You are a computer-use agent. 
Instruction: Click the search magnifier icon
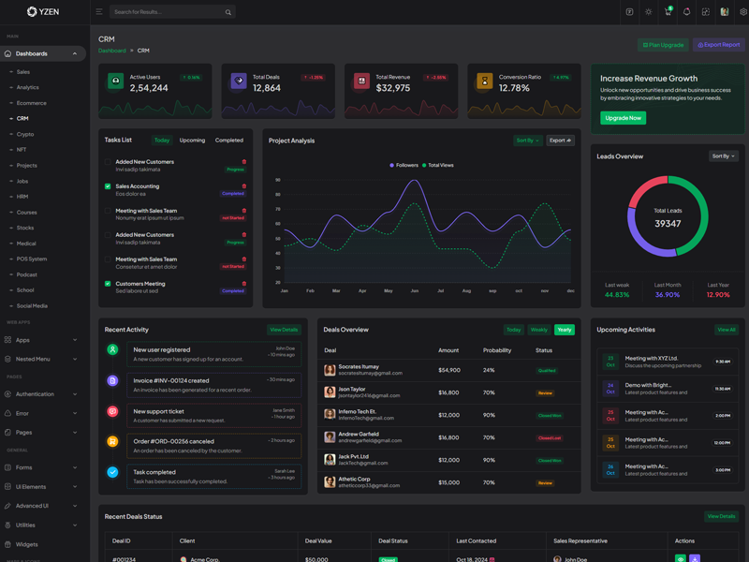click(228, 12)
